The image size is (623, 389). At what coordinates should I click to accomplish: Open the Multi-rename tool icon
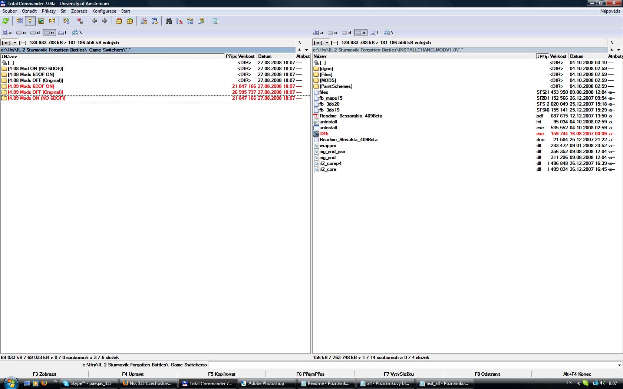[x=179, y=21]
